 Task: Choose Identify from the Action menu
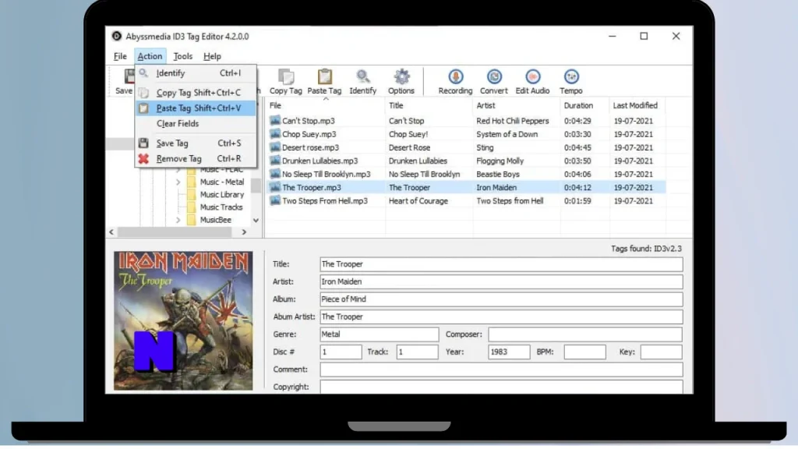click(196, 73)
